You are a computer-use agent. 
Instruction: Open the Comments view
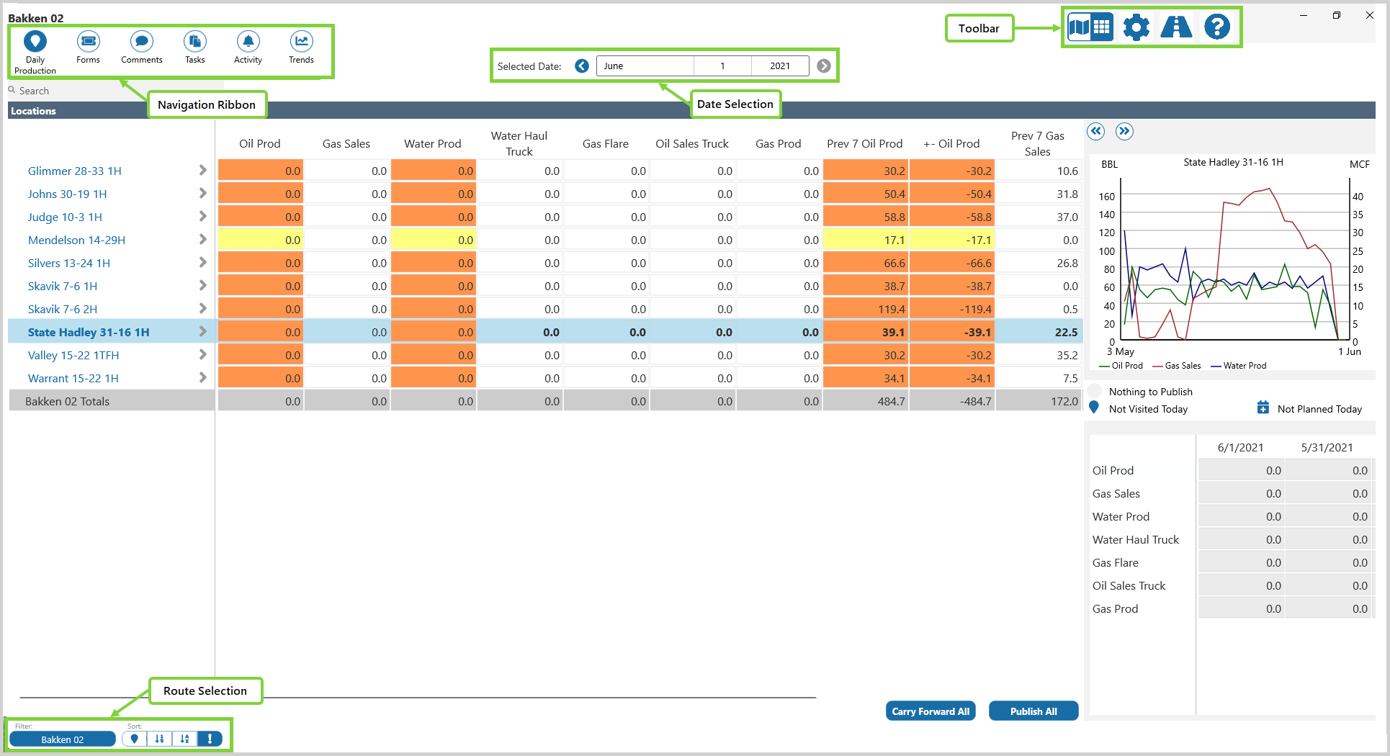(141, 48)
